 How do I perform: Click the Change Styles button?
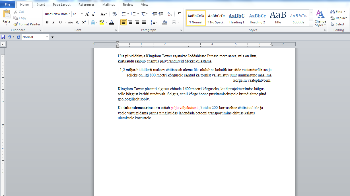click(320, 18)
